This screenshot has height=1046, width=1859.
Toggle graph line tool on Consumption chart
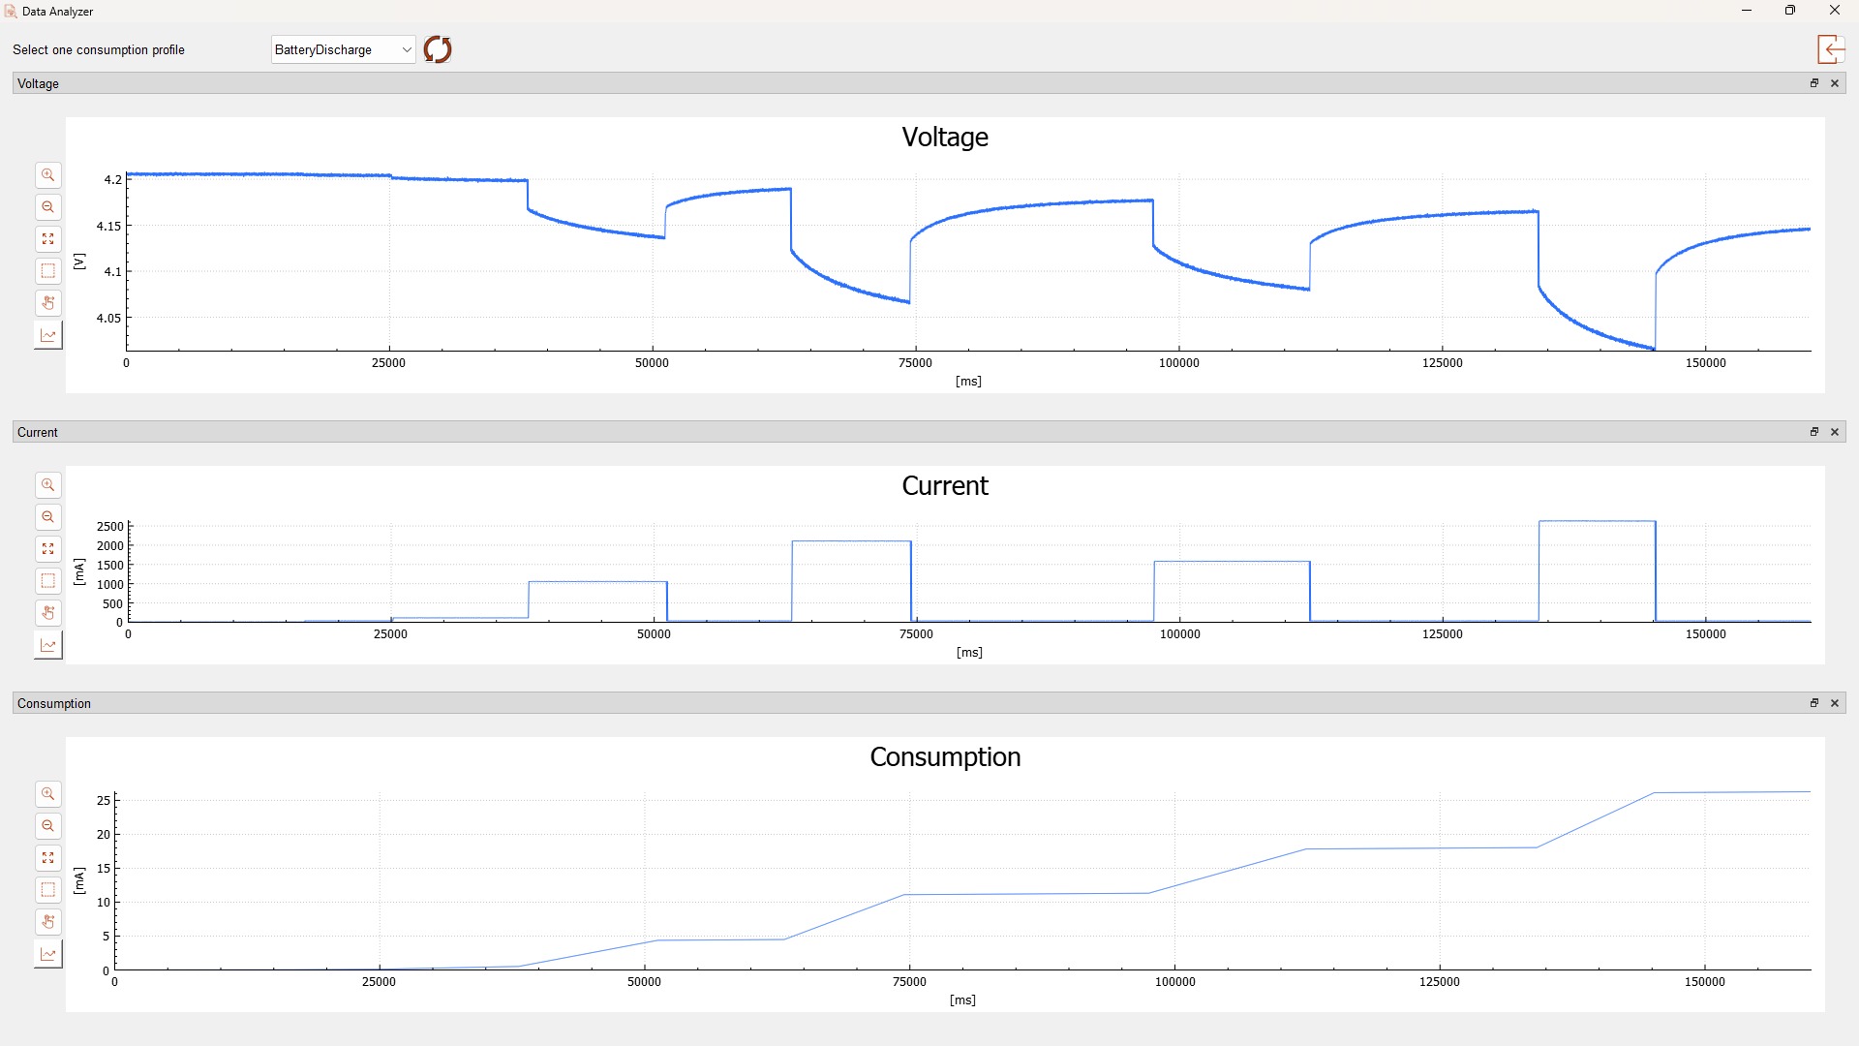(x=47, y=954)
